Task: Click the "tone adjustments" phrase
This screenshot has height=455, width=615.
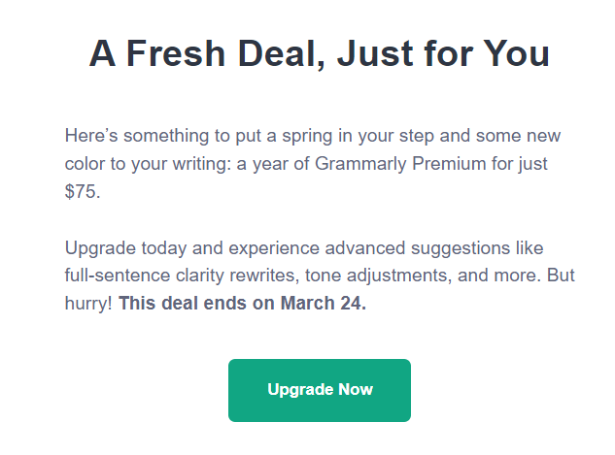Action: (x=376, y=276)
